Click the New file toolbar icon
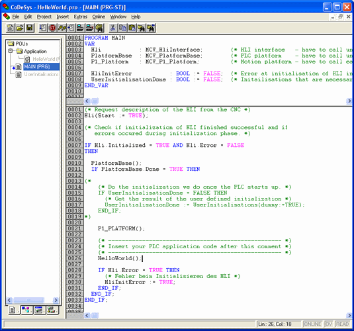 (x=10, y=28)
